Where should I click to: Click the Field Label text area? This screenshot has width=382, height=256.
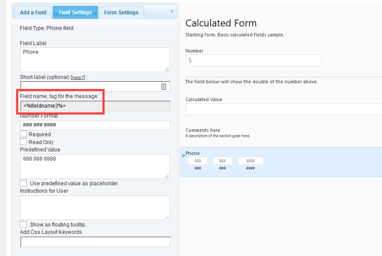[x=95, y=59]
